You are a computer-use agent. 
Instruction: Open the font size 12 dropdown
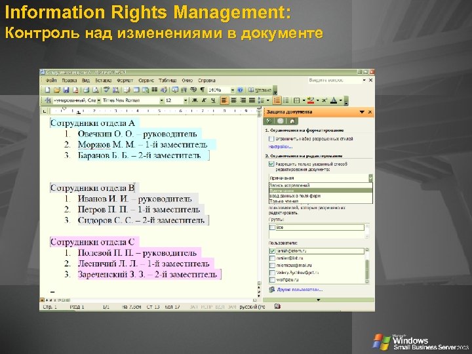click(186, 100)
